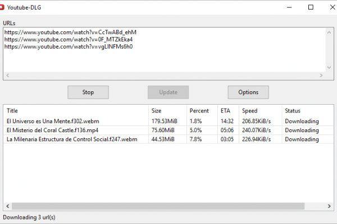Viewport: 337px width, 224px height.
Task: Click the download list horizontal scrollbar thumb
Action: (158, 206)
